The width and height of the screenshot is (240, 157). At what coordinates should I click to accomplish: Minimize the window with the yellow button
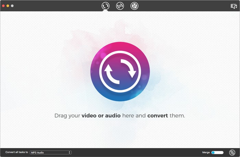8,6
